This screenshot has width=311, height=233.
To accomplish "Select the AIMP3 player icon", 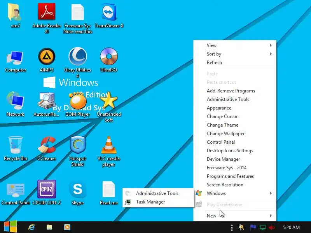I will pyautogui.click(x=47, y=56).
